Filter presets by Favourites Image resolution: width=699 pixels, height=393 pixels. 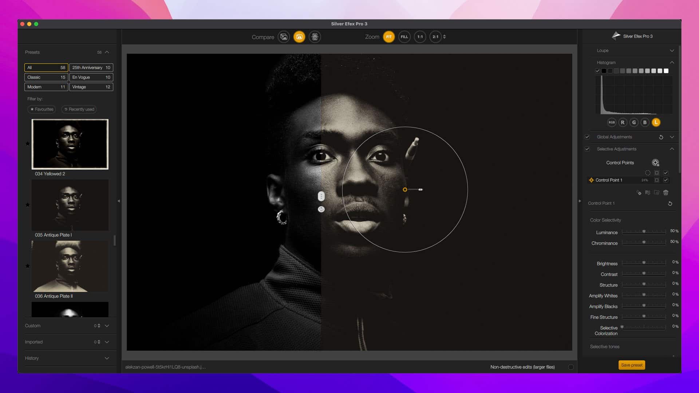click(x=42, y=109)
